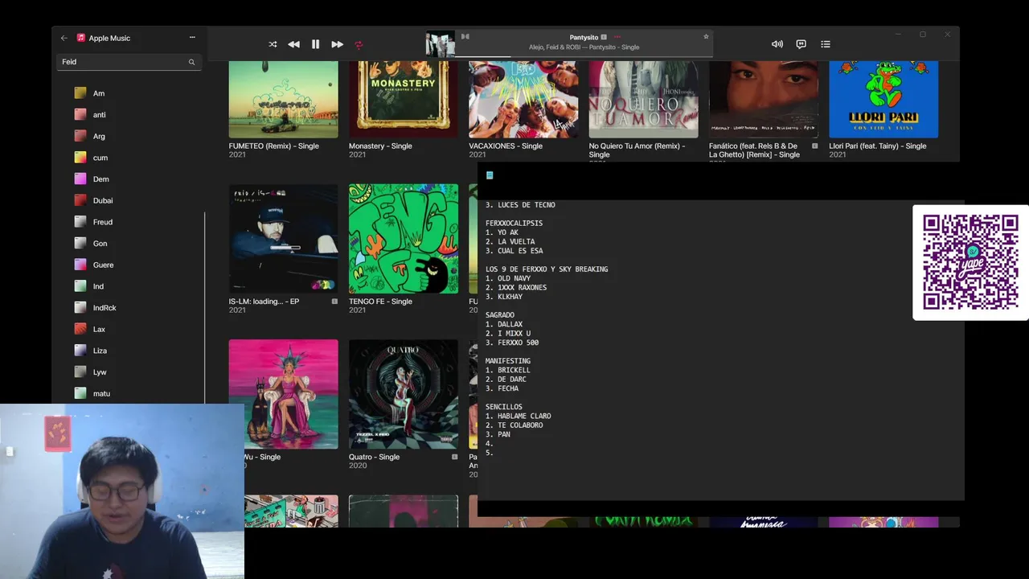The image size is (1029, 579).
Task: Open pink cover of Wu - Single
Action: (x=283, y=394)
